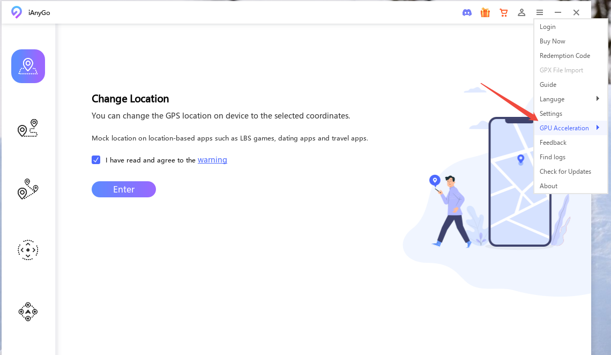Open the shopping cart purchase icon
Image resolution: width=611 pixels, height=355 pixels.
pos(503,12)
